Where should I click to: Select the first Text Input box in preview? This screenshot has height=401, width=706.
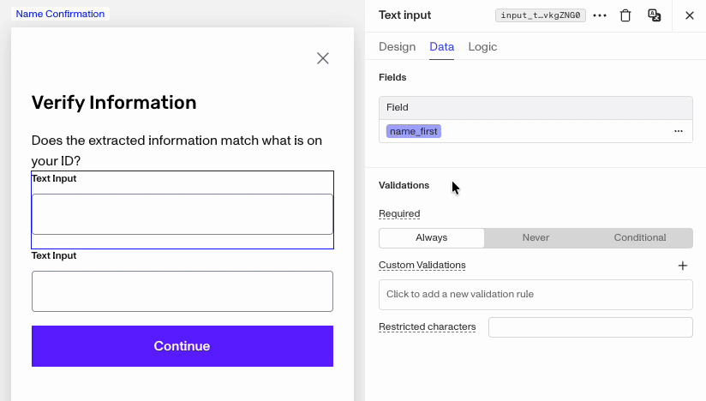pos(182,214)
